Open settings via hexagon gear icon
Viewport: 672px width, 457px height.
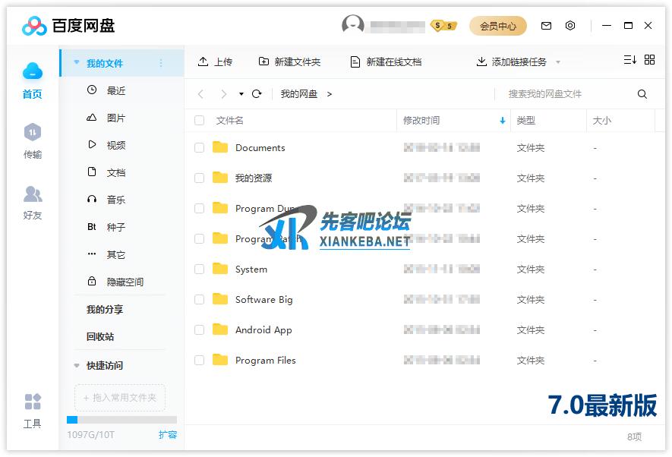coord(570,26)
